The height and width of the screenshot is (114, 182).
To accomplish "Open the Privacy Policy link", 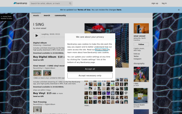I will [102, 50].
